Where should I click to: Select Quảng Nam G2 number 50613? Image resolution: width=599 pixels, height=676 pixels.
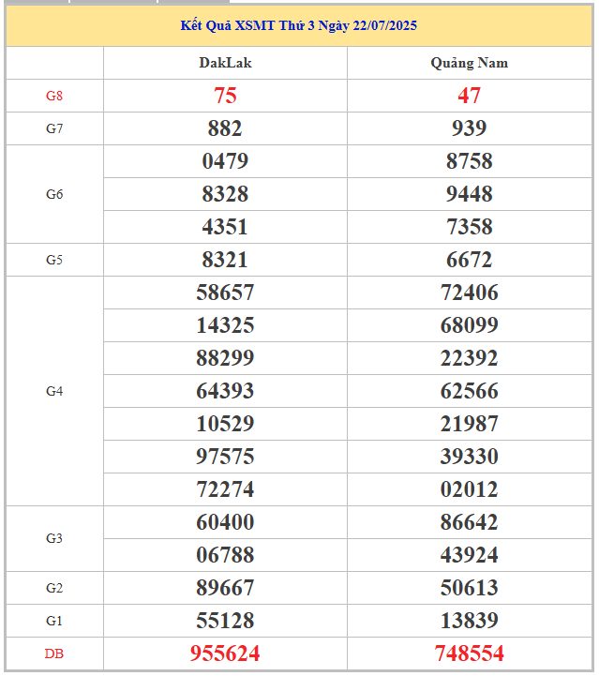469,588
